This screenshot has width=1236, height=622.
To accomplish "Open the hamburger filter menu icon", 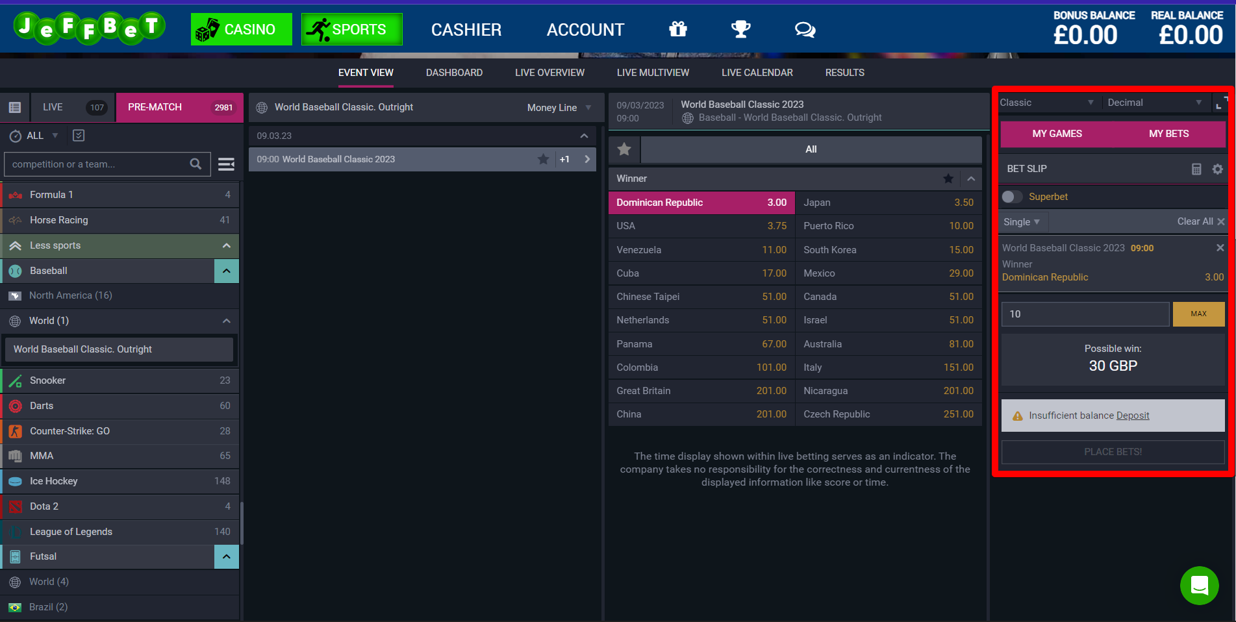I will 226,164.
